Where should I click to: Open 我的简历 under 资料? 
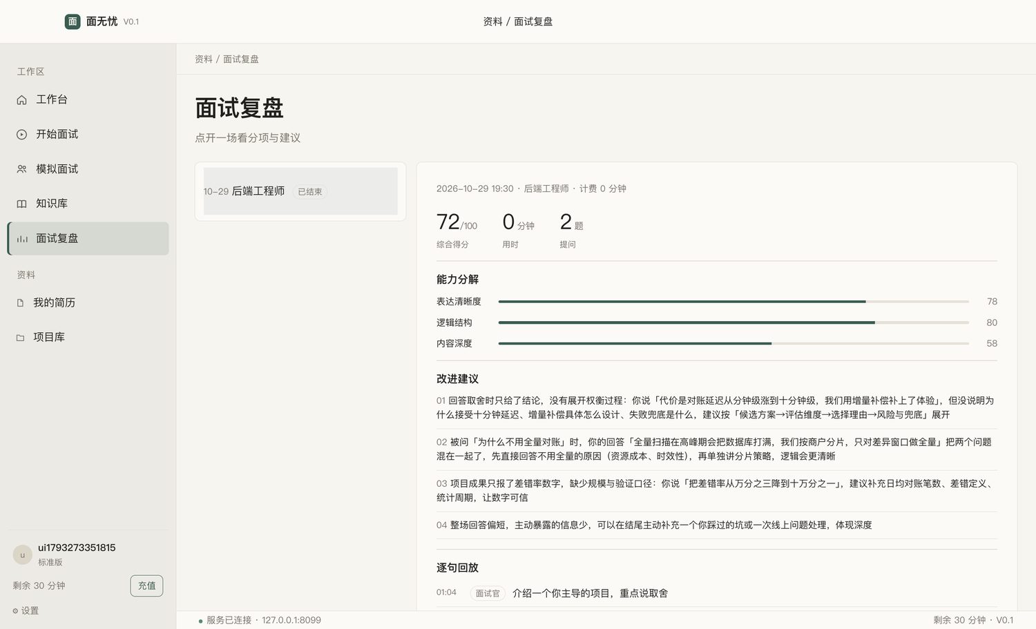(88, 303)
